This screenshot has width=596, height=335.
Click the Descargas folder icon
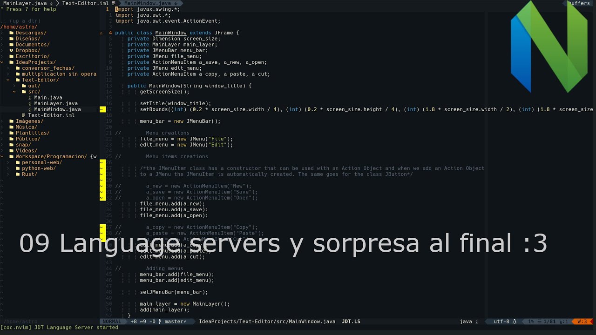click(12, 33)
